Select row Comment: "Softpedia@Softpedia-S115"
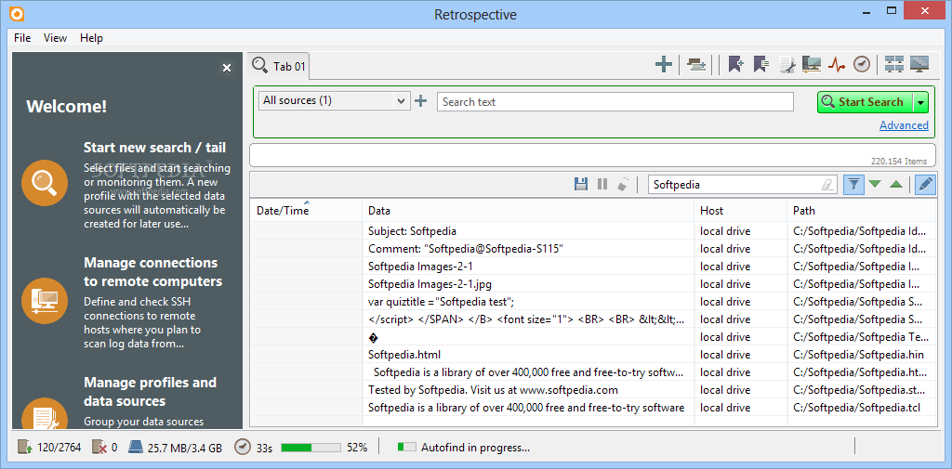Screen dimensions: 952x469 coord(593,249)
